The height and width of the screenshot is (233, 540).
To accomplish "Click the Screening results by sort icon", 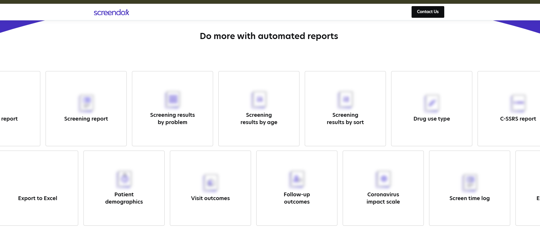I will click(345, 100).
